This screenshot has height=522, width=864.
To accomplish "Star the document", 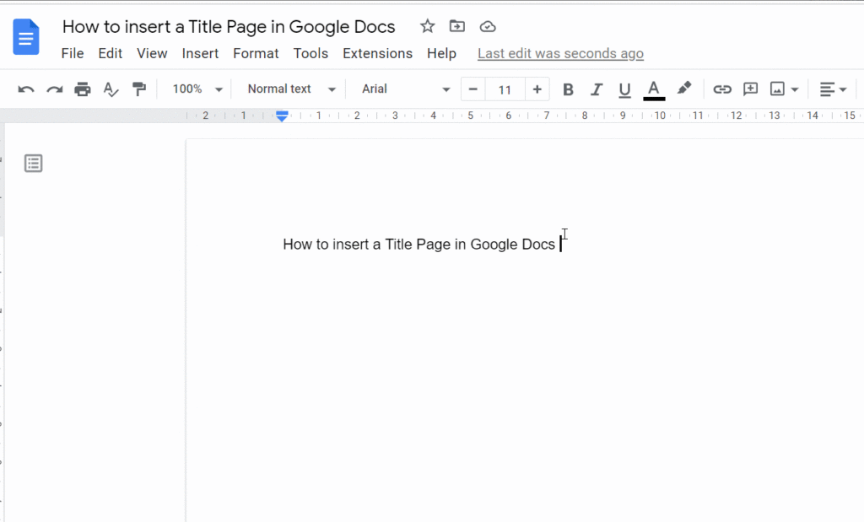I will tap(427, 26).
